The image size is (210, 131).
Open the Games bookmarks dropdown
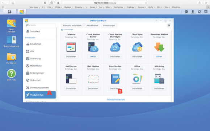pos(93,7)
